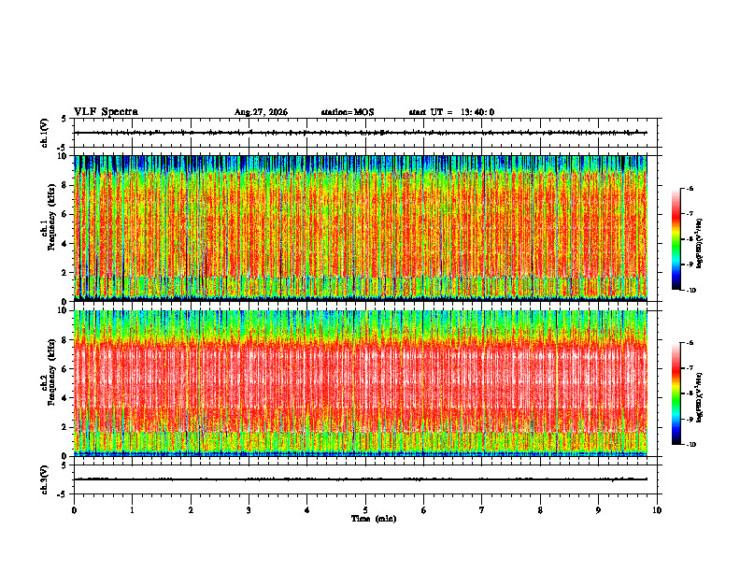740x572 pixels.
Task: Click the 3 minute tick on time axis
Action: click(249, 510)
